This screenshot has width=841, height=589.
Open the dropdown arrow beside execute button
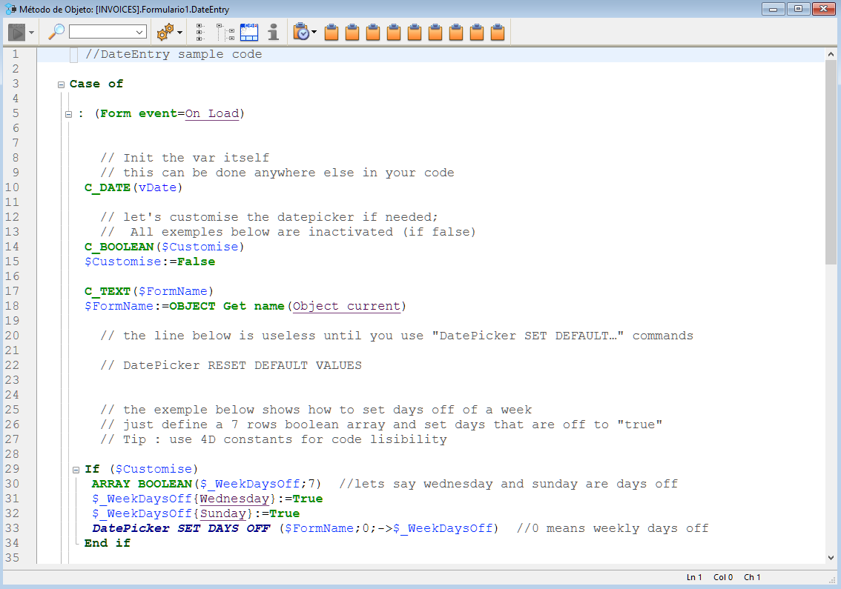pyautogui.click(x=31, y=33)
